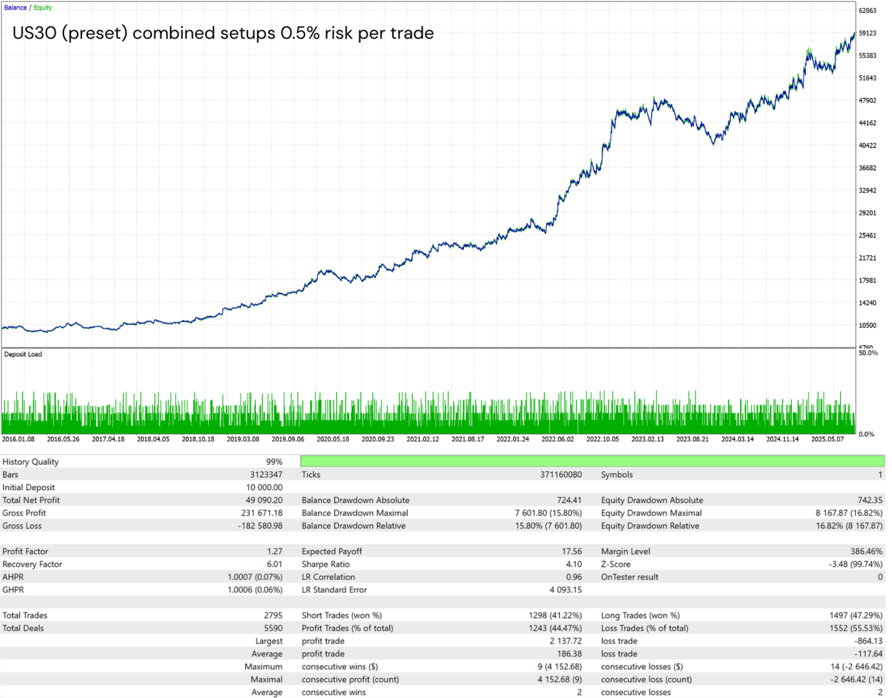
Task: Click the Profit Factor row label
Action: [25, 551]
